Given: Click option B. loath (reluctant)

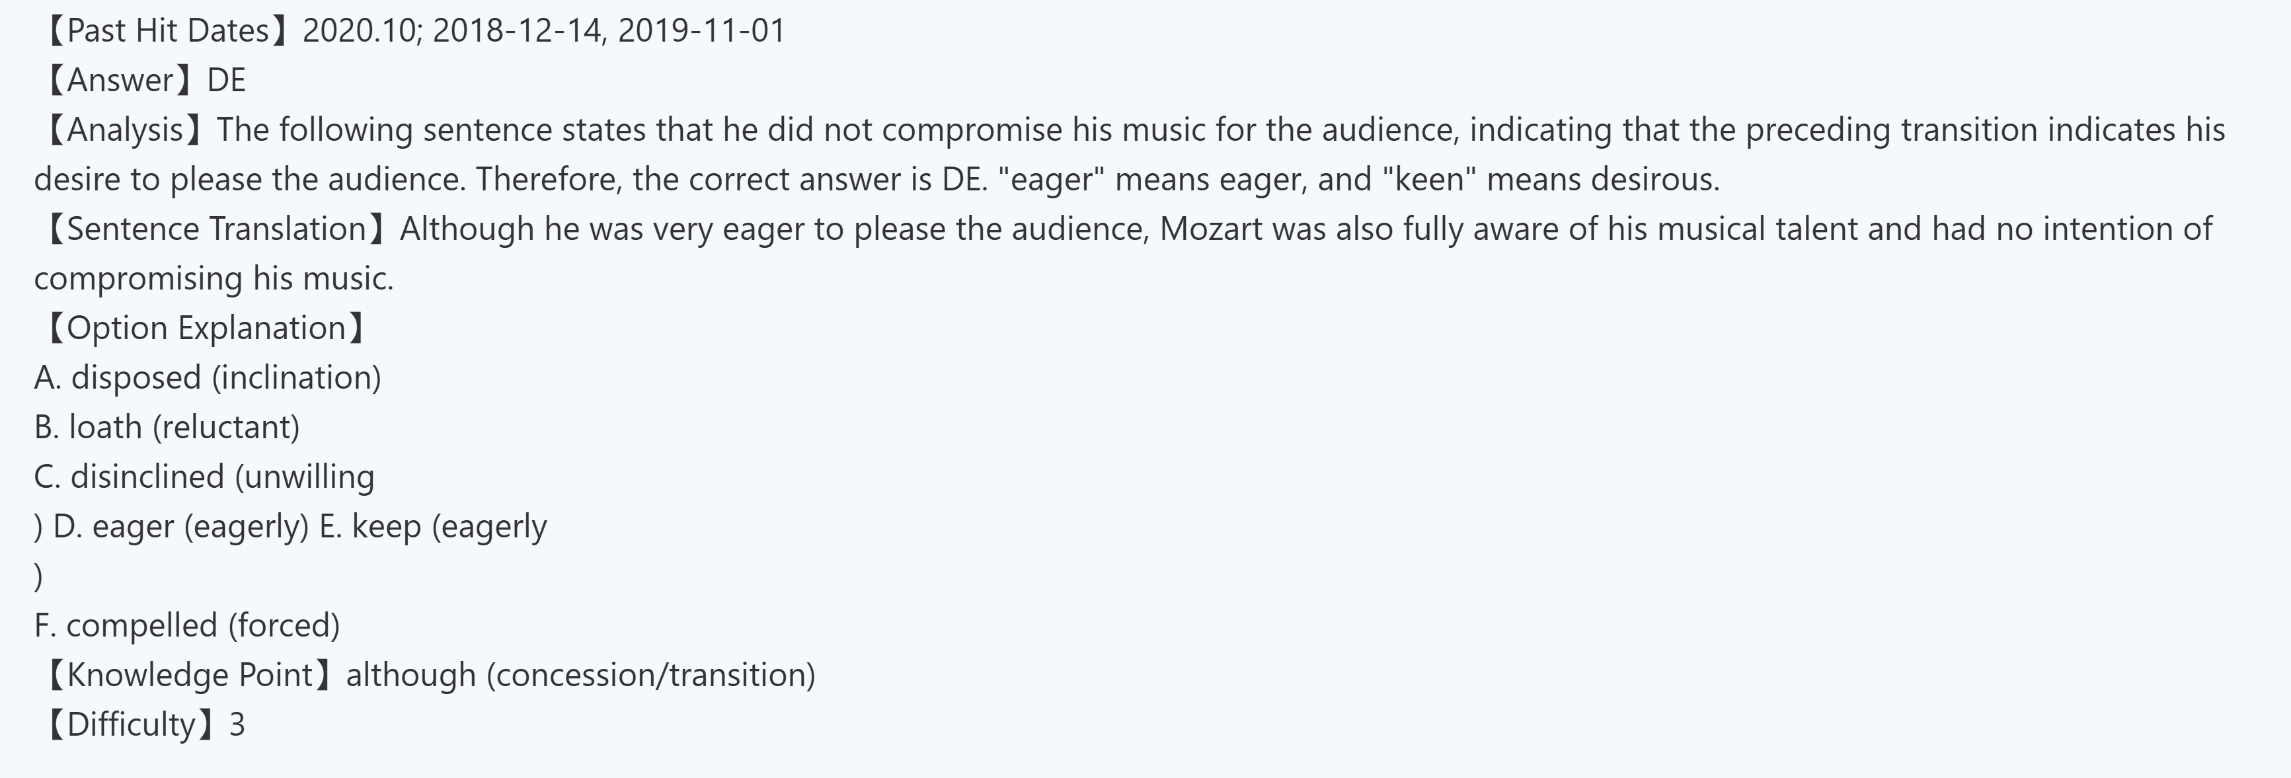Looking at the screenshot, I should click(x=167, y=428).
